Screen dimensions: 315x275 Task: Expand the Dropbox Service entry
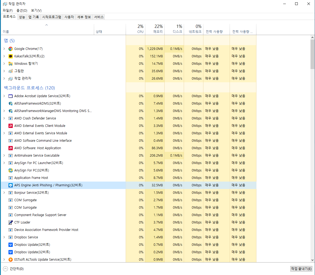tap(5, 237)
